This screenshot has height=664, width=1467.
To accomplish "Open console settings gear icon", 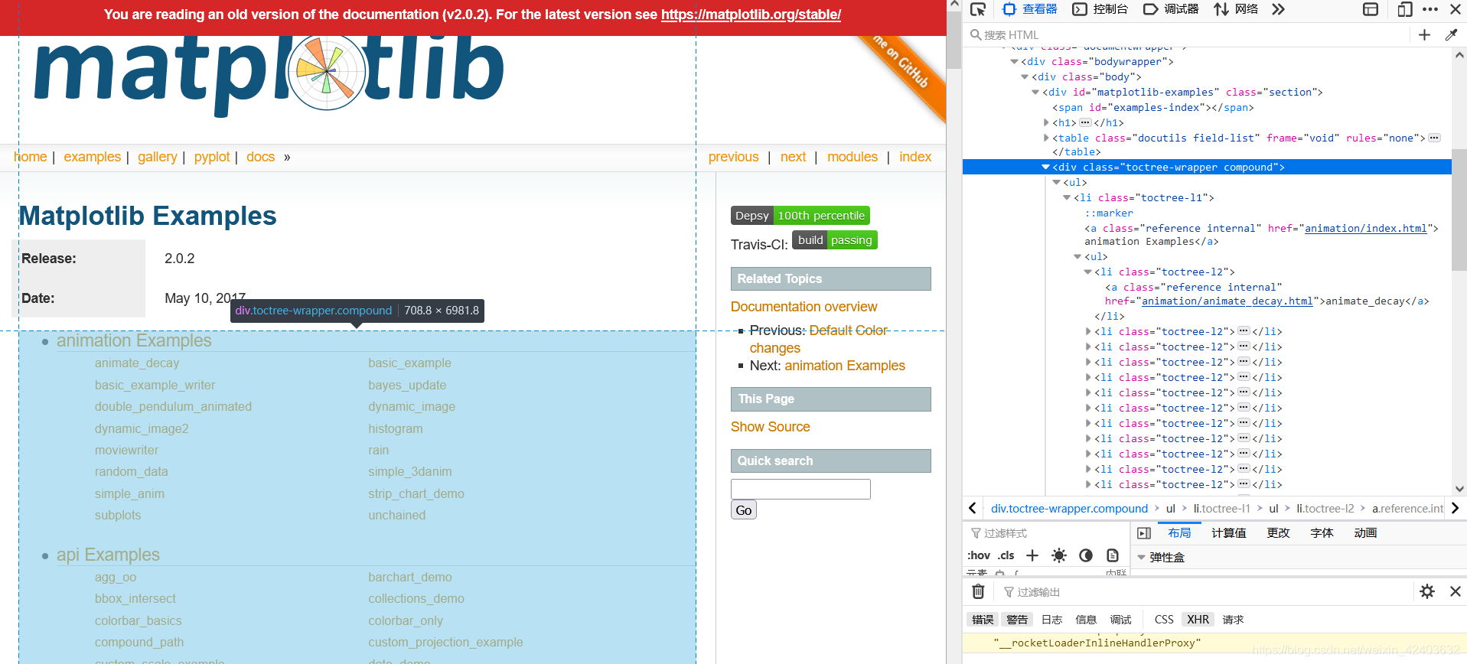I will point(1427,591).
